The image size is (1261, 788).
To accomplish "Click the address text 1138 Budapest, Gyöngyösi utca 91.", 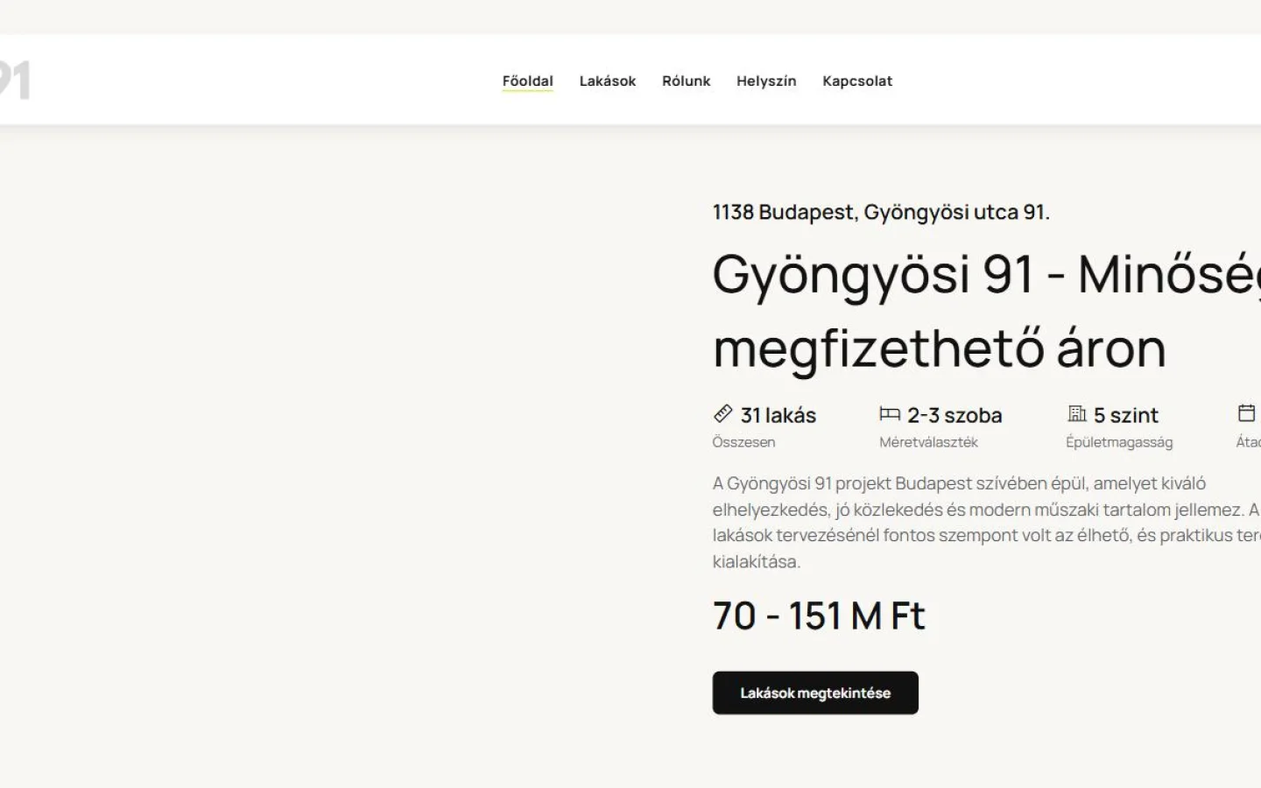I will pos(881,212).
